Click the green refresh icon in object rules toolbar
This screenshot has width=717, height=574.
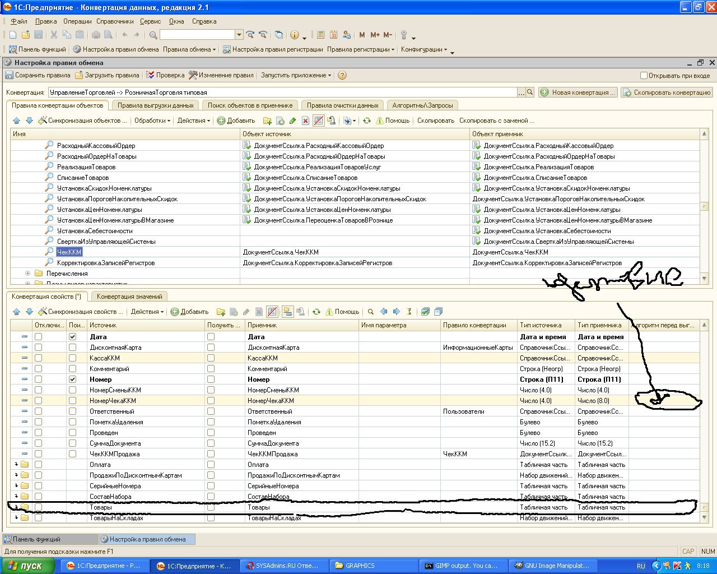[x=367, y=121]
